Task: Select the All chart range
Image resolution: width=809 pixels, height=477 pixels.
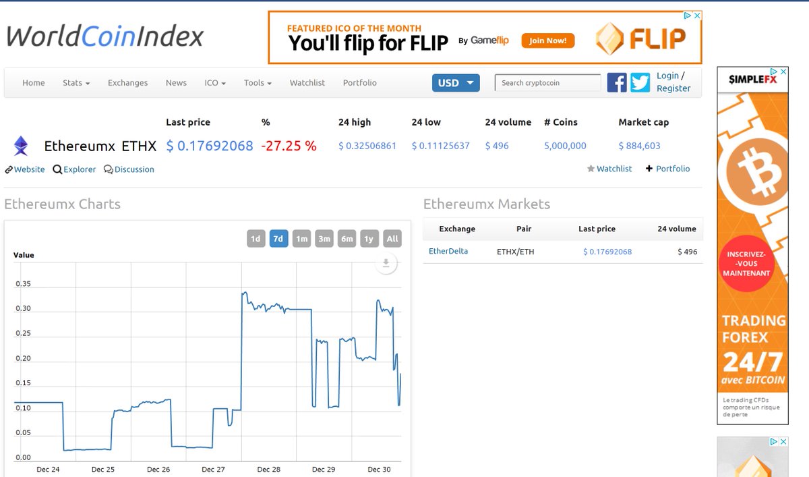Action: point(392,239)
